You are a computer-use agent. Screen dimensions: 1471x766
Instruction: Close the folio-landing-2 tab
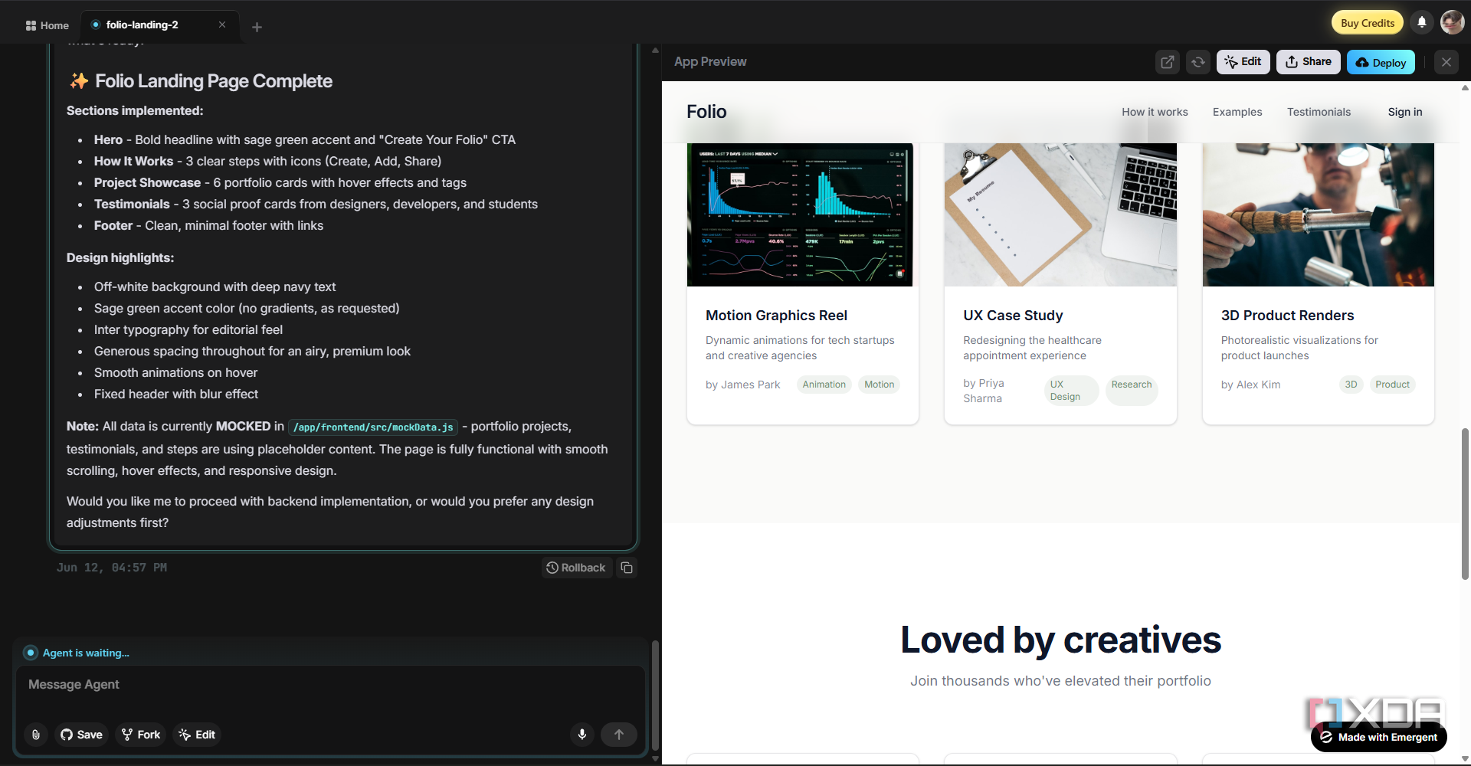pos(222,25)
